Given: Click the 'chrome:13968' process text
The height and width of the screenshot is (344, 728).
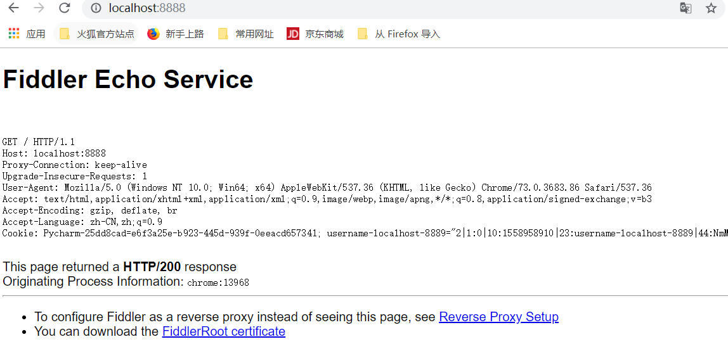Looking at the screenshot, I should click(x=218, y=283).
